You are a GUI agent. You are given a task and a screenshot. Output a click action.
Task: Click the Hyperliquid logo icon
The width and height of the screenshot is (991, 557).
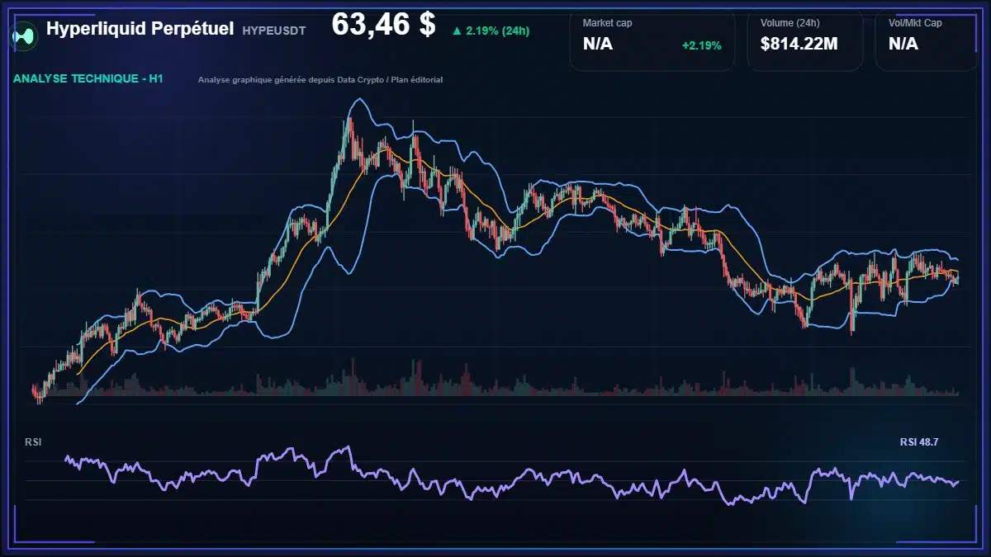[25, 35]
